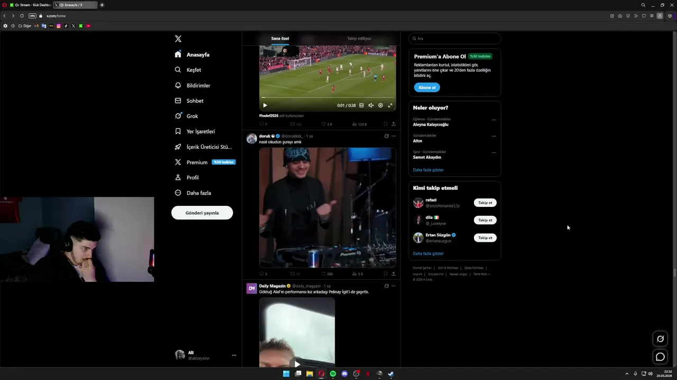This screenshot has width=677, height=380.
Task: Open Premium in the sidebar
Action: click(204, 162)
